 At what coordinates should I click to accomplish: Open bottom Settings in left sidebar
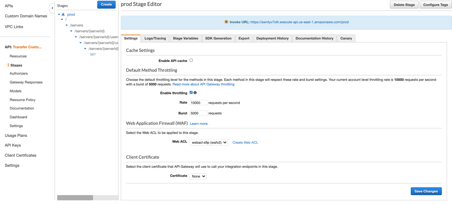[x=12, y=165]
